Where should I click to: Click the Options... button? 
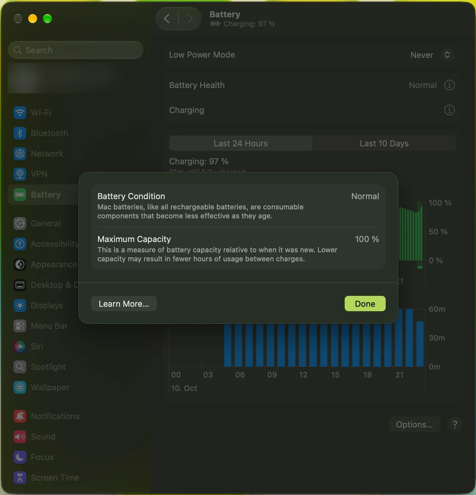tap(414, 424)
